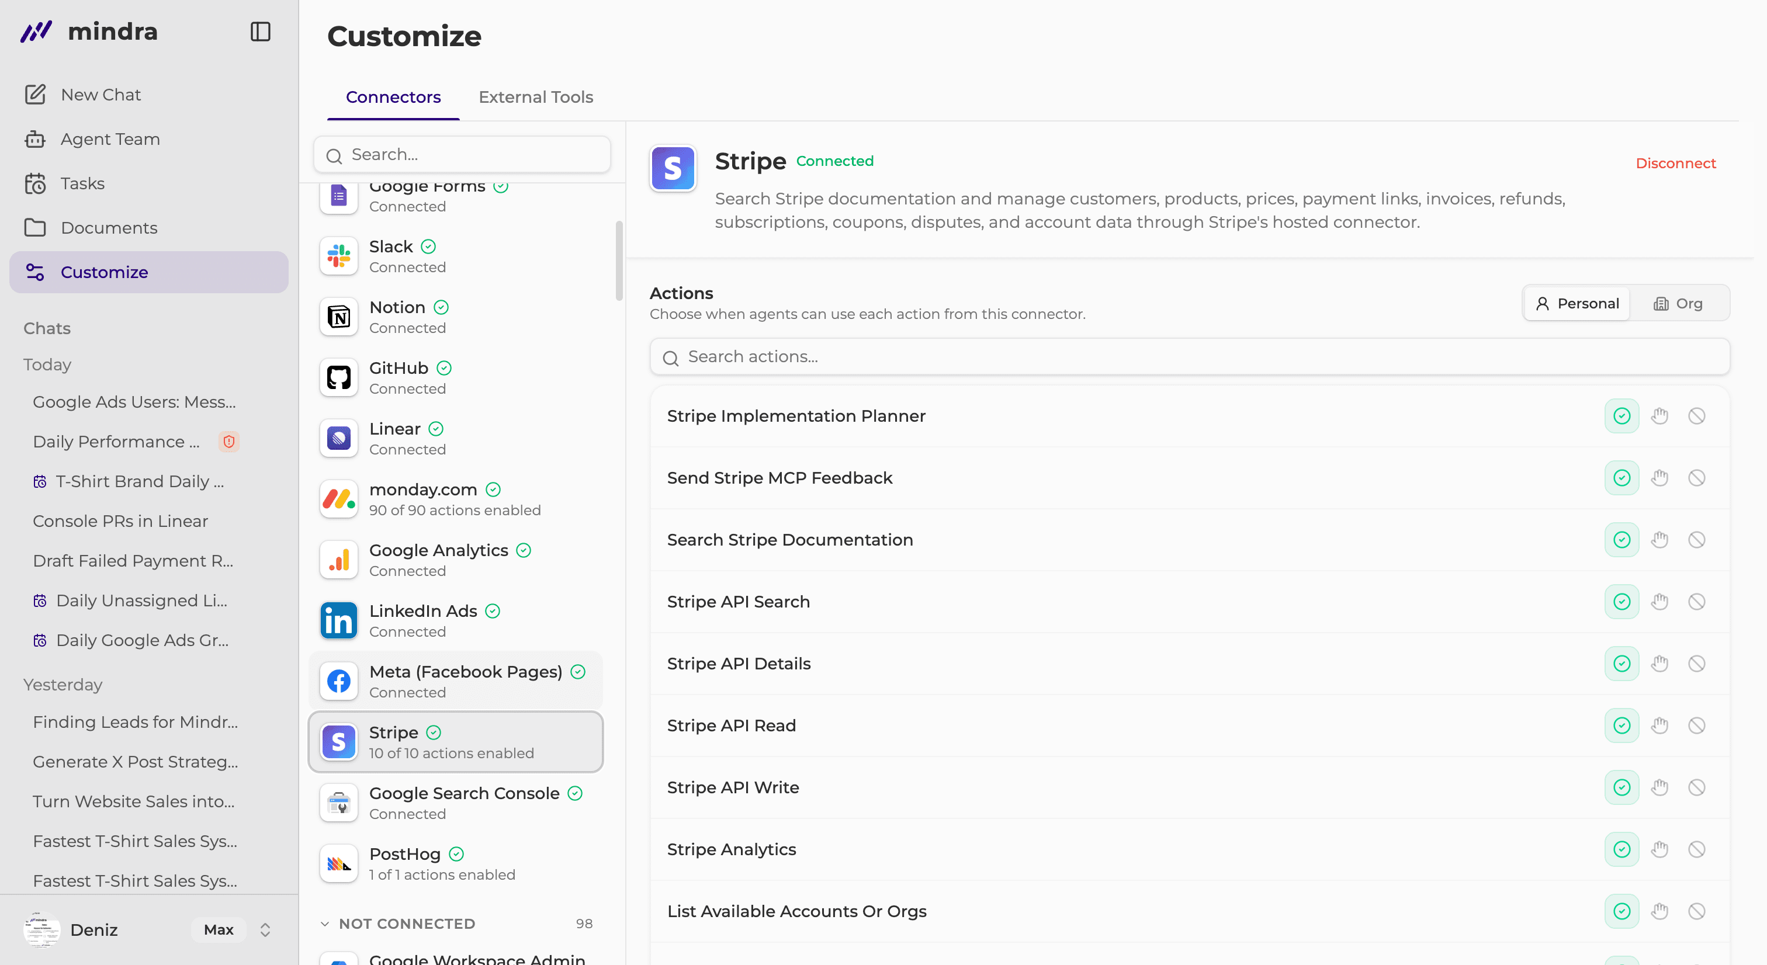This screenshot has width=1767, height=965.
Task: Switch to External Tools tab
Action: tap(536, 98)
